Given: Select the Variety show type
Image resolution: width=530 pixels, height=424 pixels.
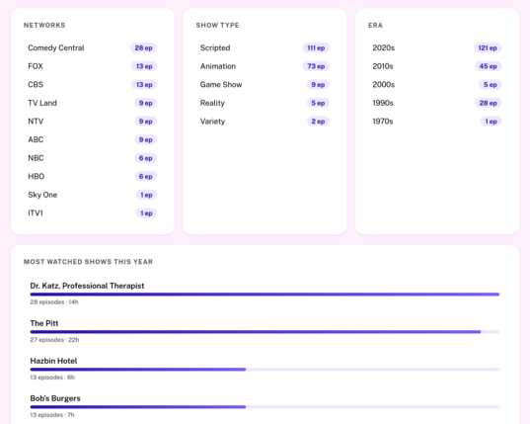Looking at the screenshot, I should coord(265,122).
